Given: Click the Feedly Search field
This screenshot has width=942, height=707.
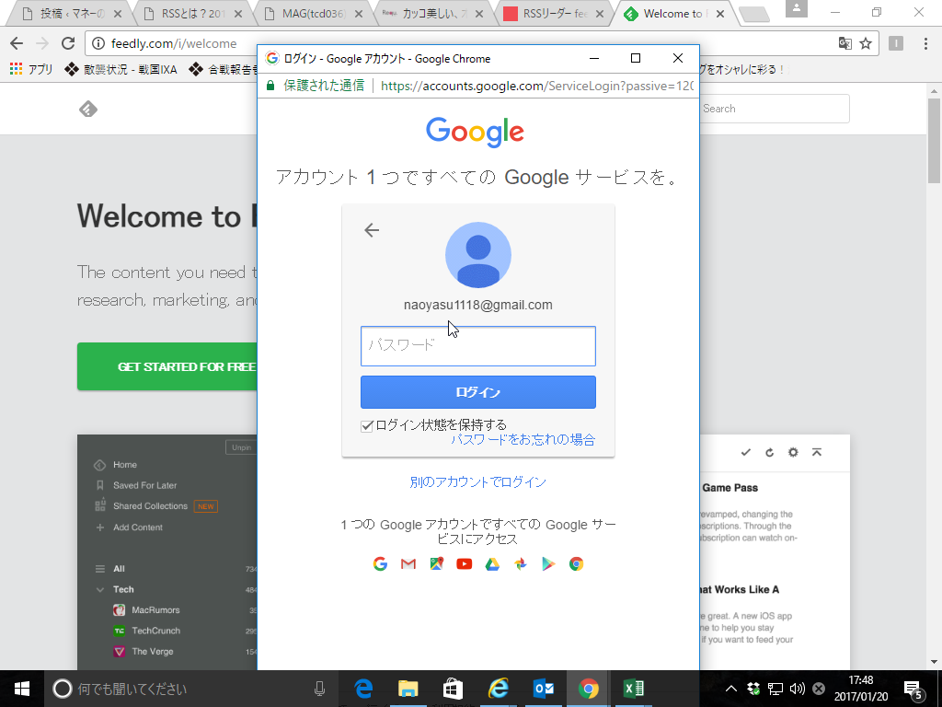Looking at the screenshot, I should point(774,109).
